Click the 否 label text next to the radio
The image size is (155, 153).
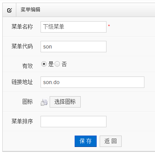tap(64, 64)
